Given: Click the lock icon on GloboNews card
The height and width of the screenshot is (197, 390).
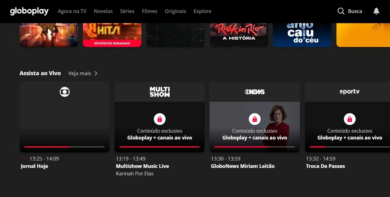Looking at the screenshot, I should point(254,119).
